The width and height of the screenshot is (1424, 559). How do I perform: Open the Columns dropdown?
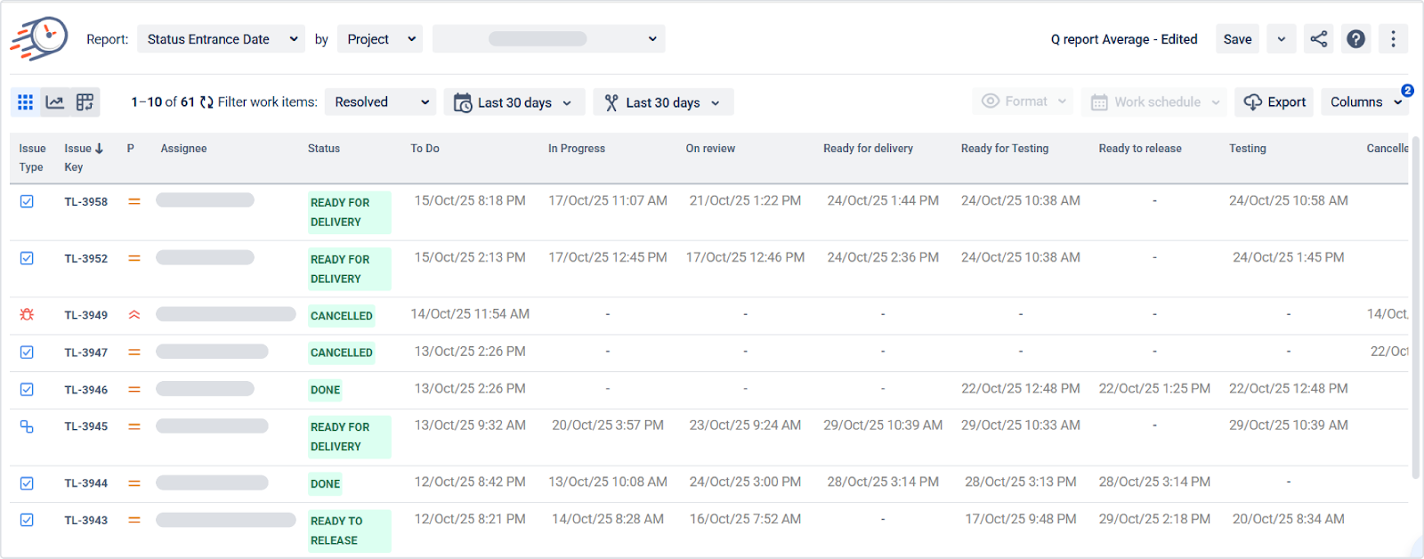point(1366,102)
